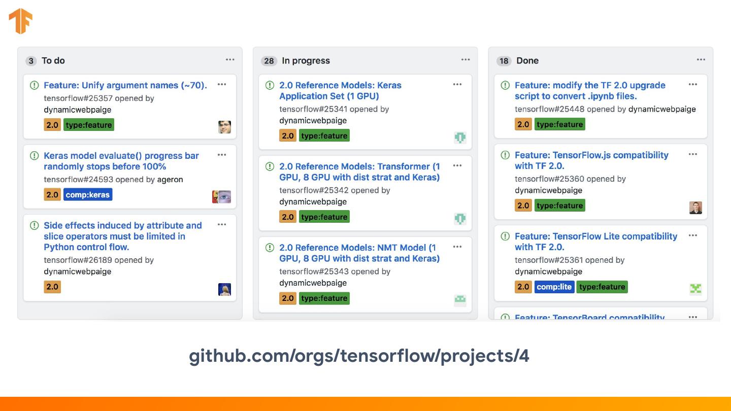Click assignee identicon on Keras Application Set card

click(460, 138)
